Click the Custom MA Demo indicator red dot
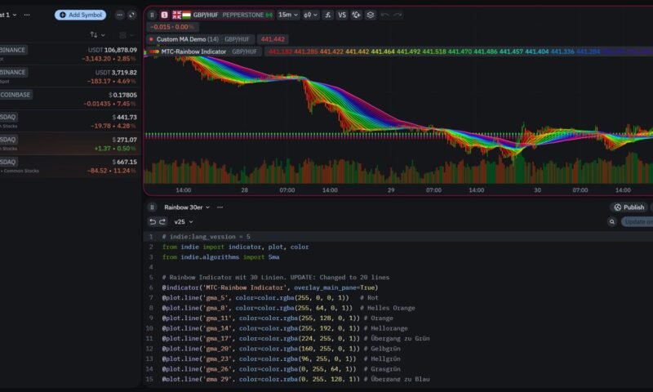Viewport: 653px width, 392px height. click(151, 39)
